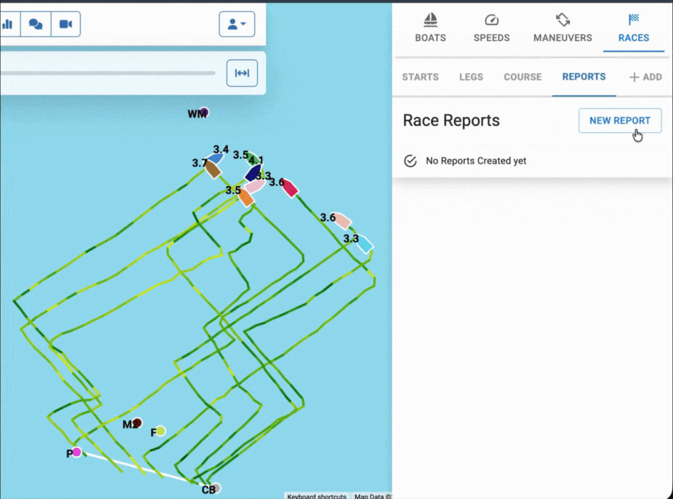
Task: Click the pink P mark on the map
Action: pyautogui.click(x=76, y=451)
